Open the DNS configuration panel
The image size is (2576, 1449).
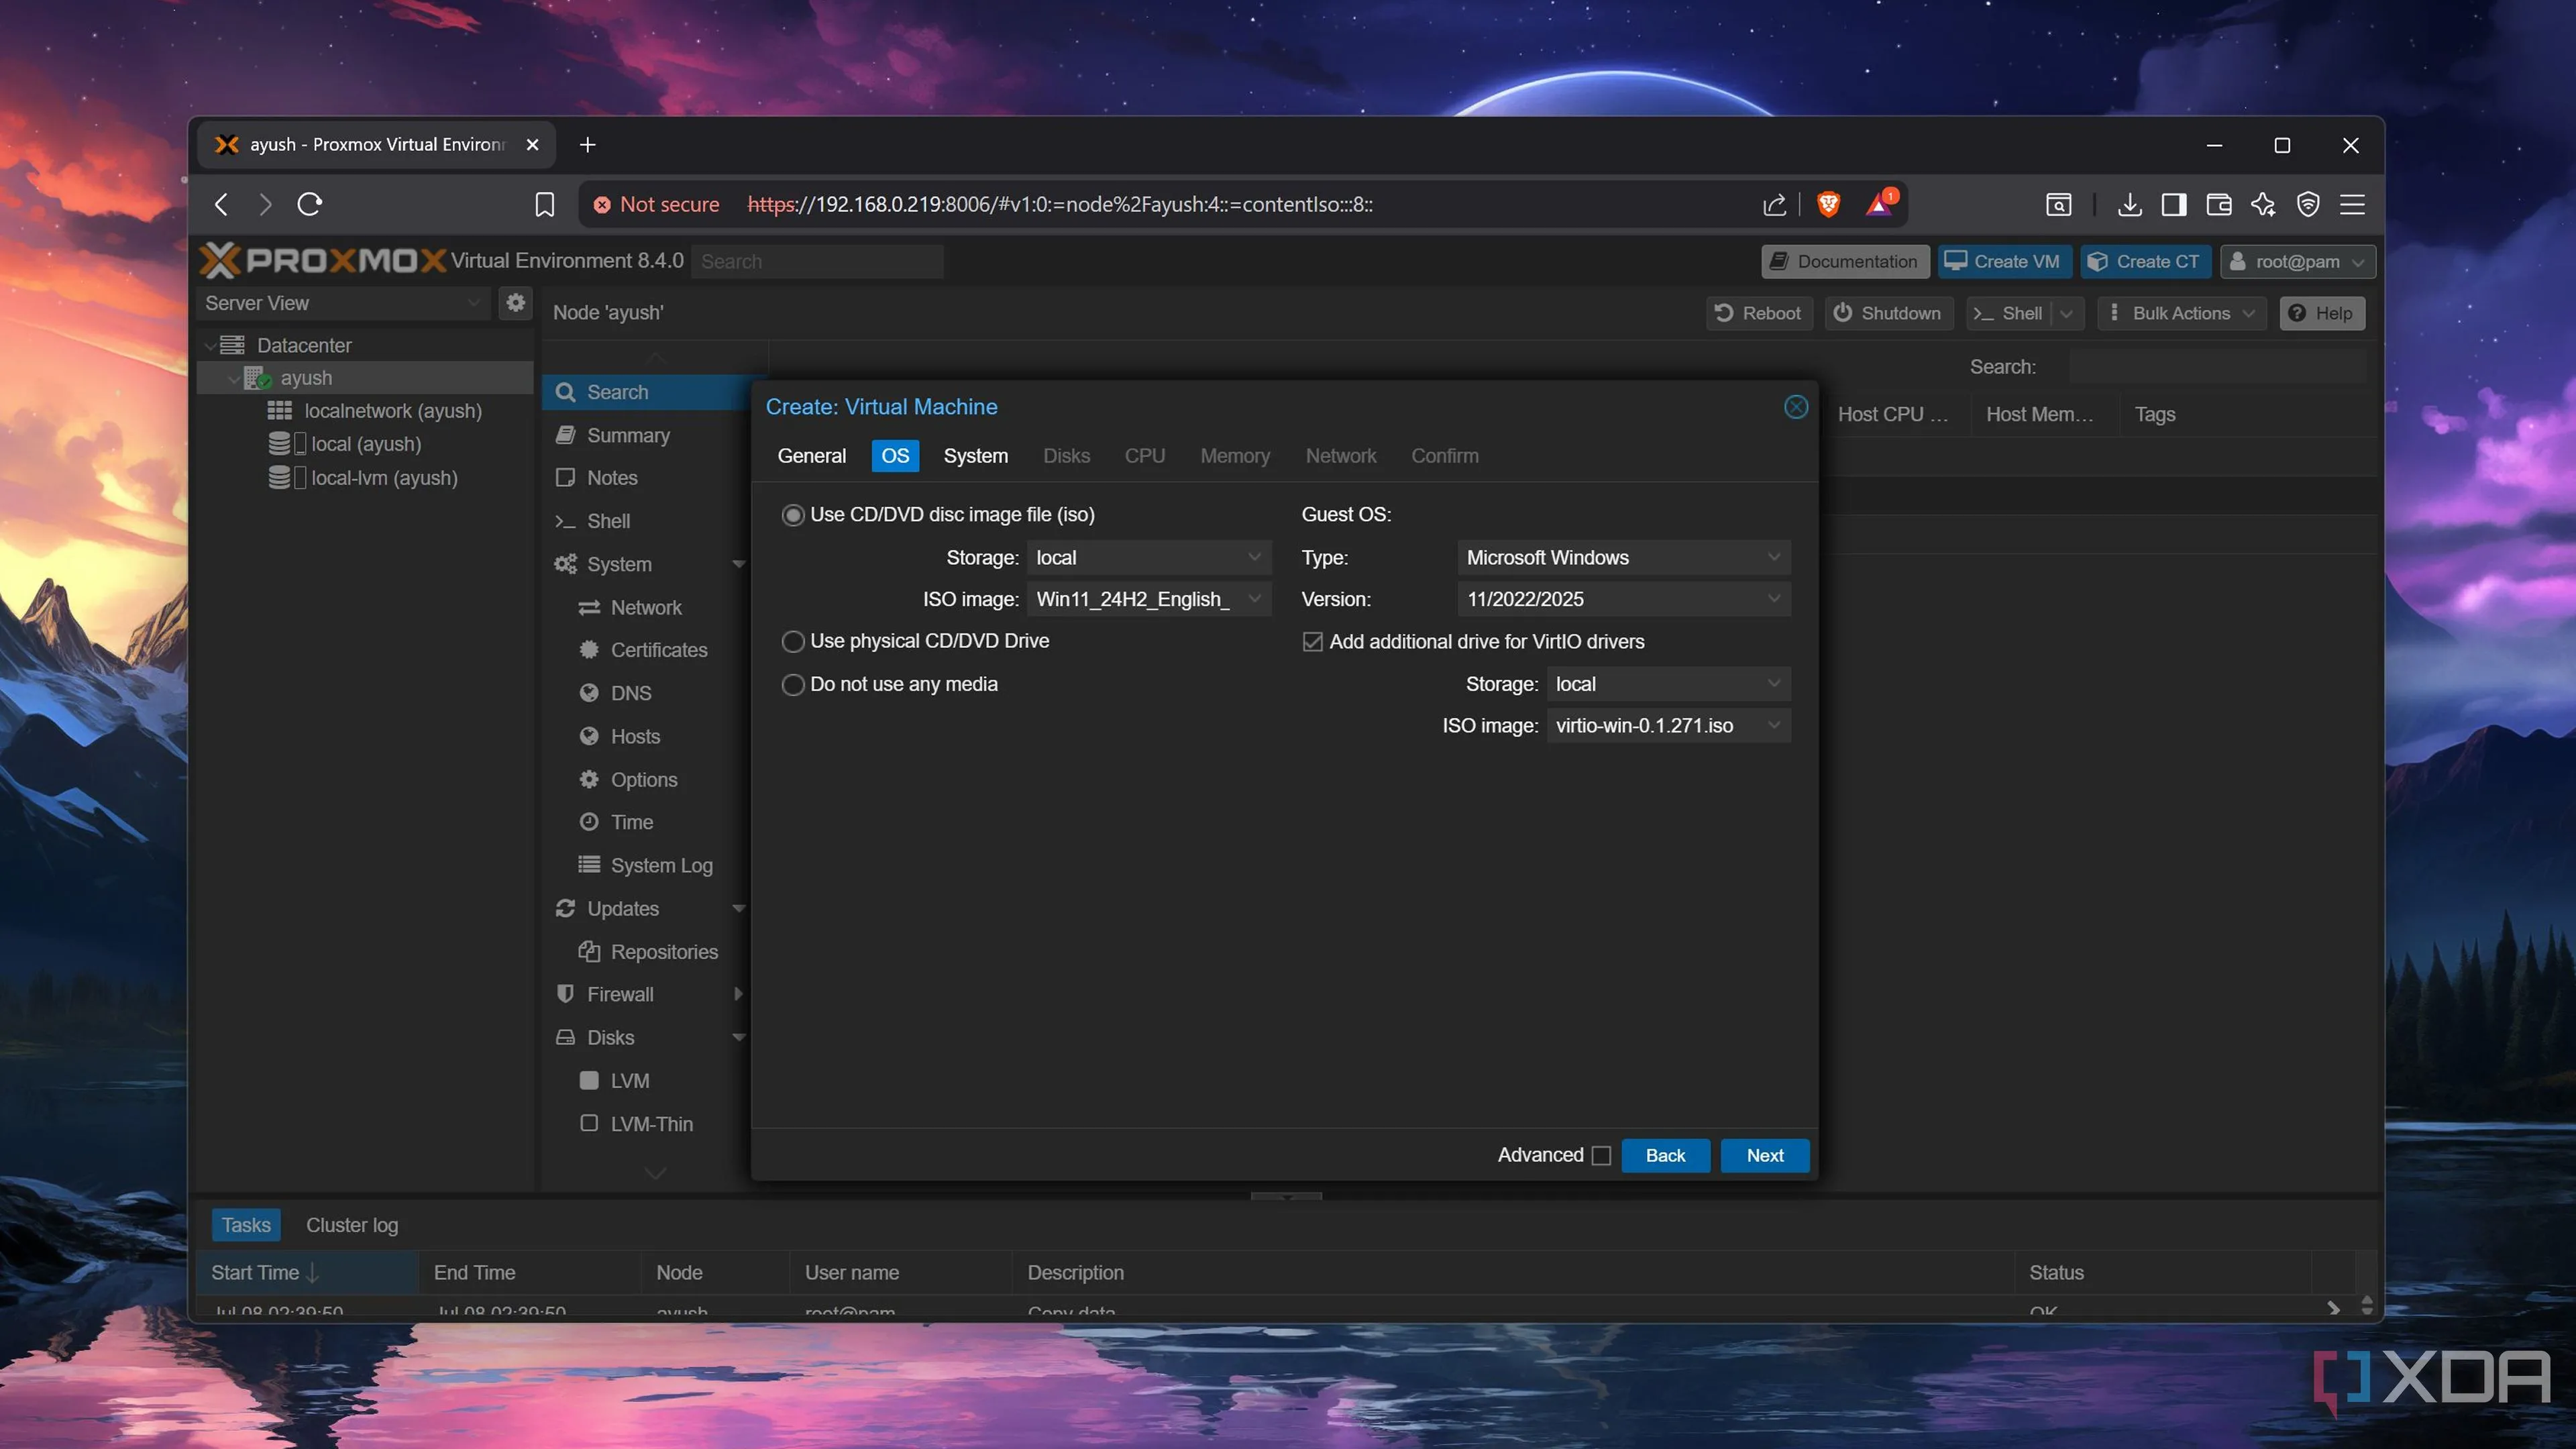click(630, 692)
